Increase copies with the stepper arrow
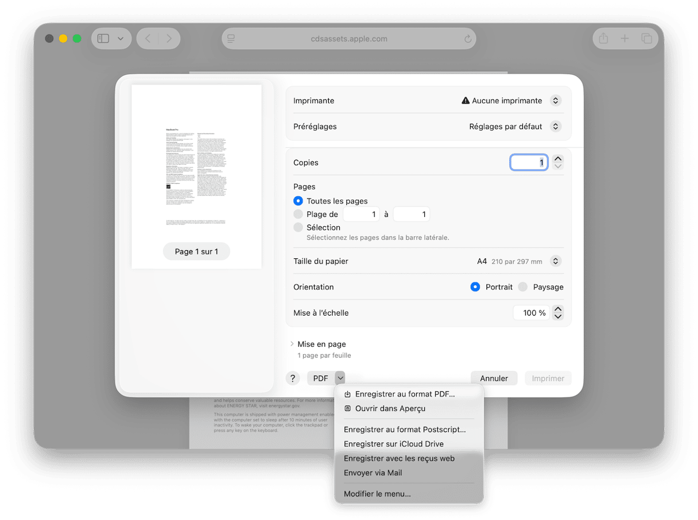The width and height of the screenshot is (698, 520). (x=557, y=158)
